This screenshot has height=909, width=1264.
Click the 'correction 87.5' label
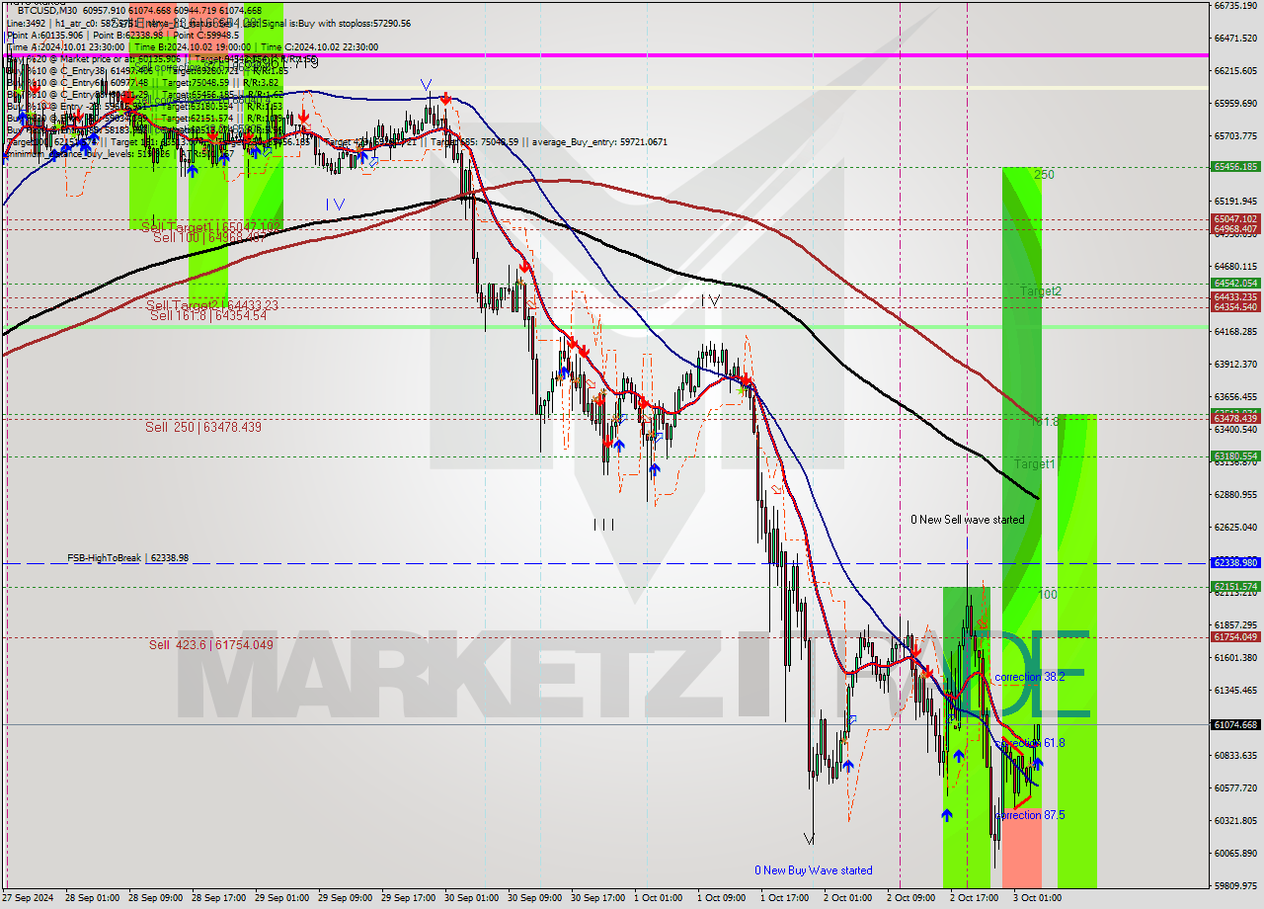pos(1030,815)
